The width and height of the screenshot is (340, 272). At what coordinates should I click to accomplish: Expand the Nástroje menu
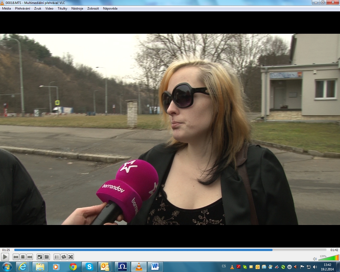pyautogui.click(x=77, y=8)
